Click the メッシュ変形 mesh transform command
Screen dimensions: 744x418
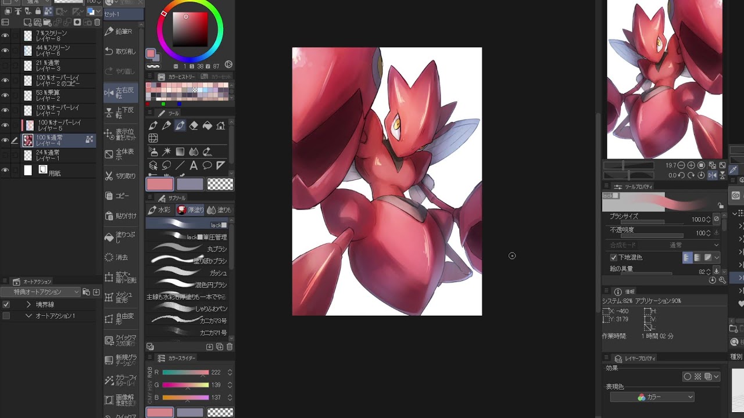120,297
